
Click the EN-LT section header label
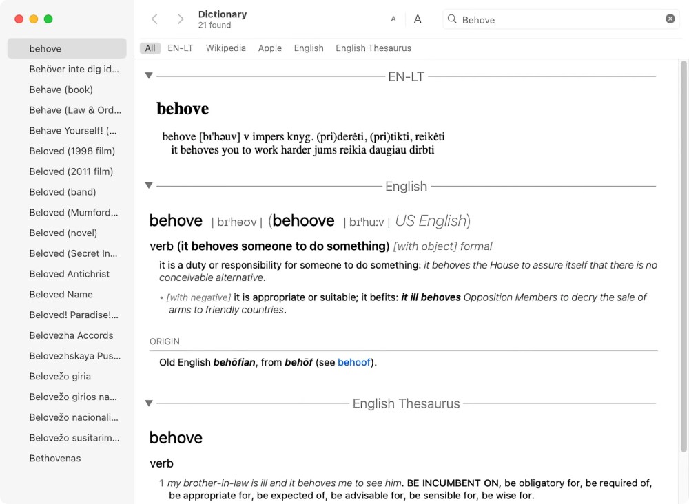pos(406,76)
